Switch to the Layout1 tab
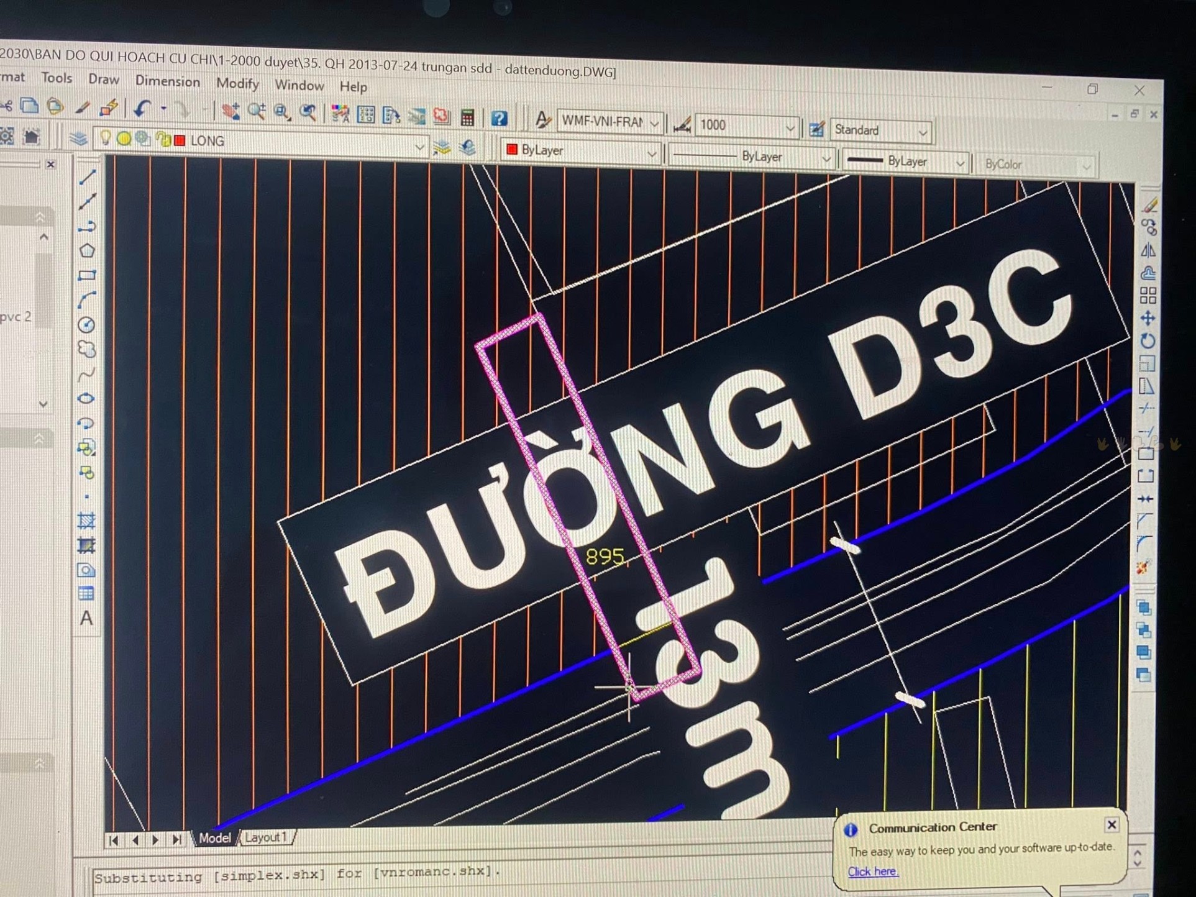 266,837
